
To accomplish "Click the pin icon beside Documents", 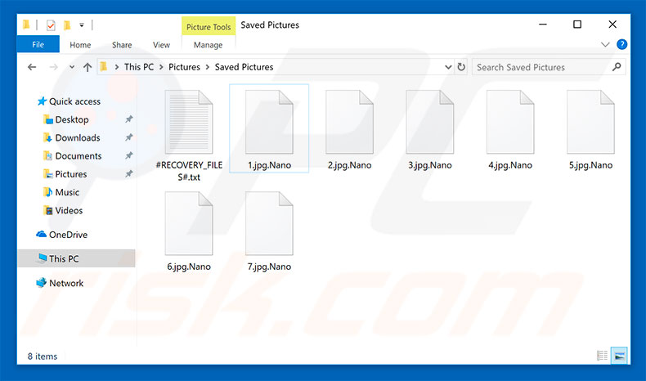I will (129, 155).
